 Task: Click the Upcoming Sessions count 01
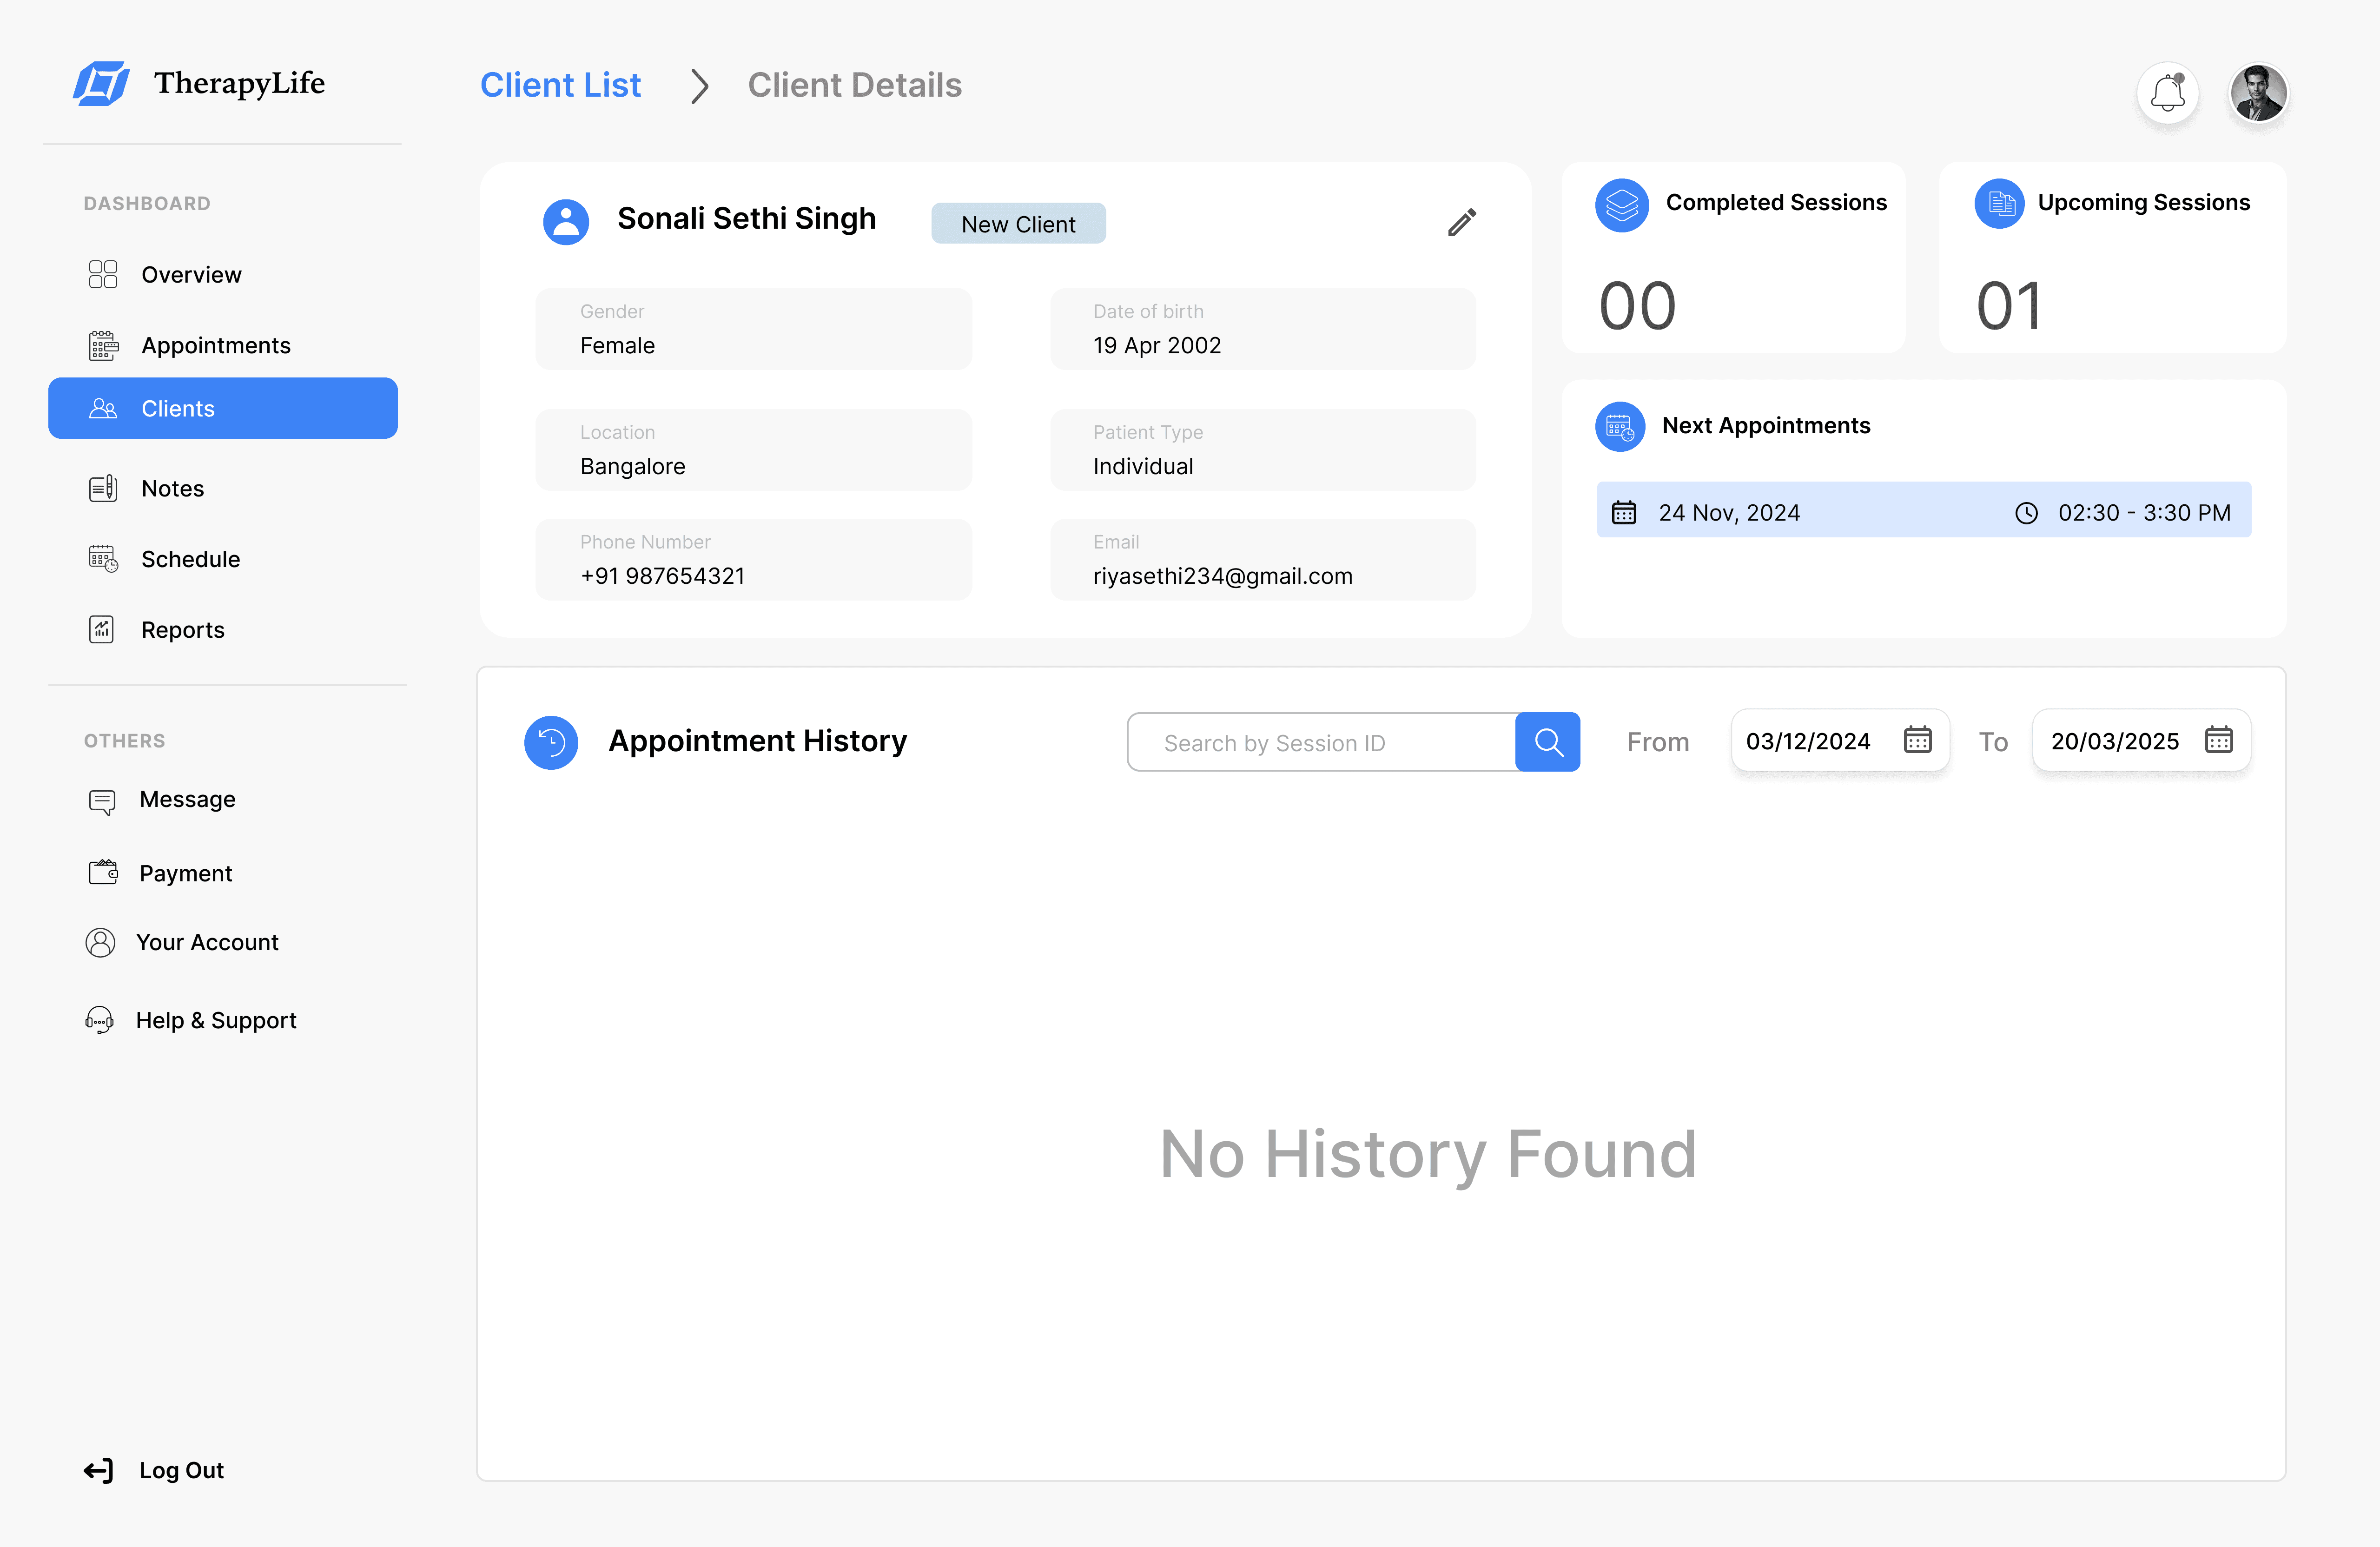tap(2008, 306)
